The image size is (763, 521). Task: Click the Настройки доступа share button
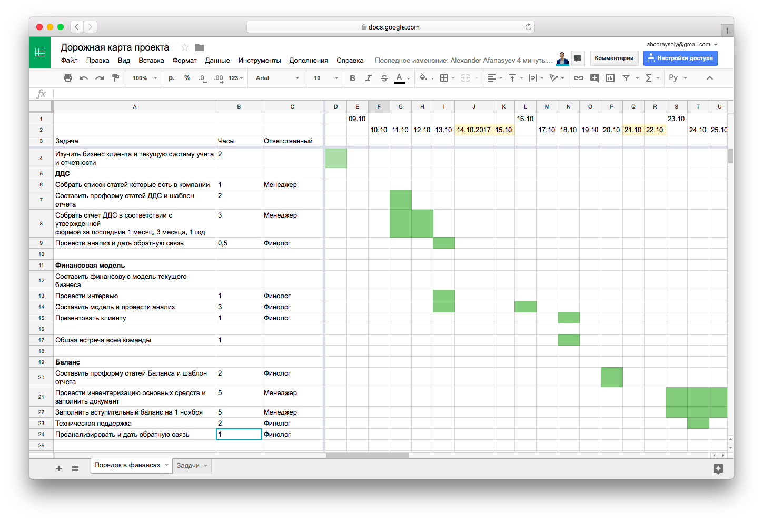click(x=680, y=58)
